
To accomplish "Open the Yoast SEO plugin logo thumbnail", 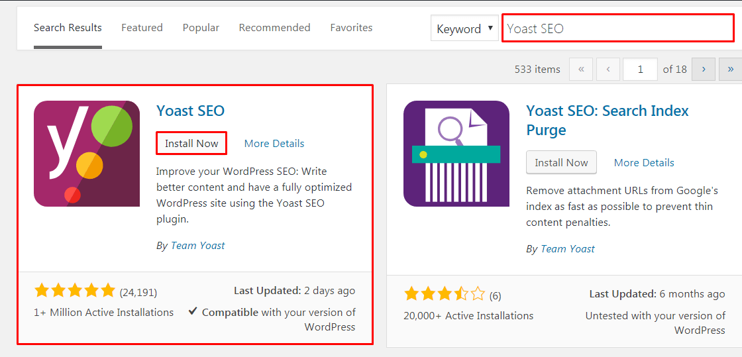I will click(87, 154).
